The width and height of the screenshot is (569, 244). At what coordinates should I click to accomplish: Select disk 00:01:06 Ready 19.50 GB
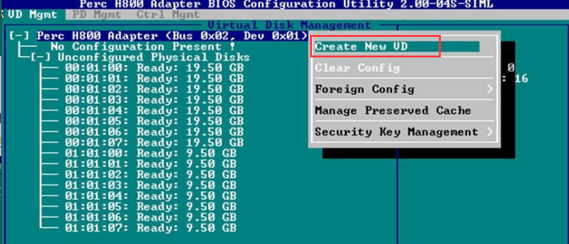coord(154,132)
